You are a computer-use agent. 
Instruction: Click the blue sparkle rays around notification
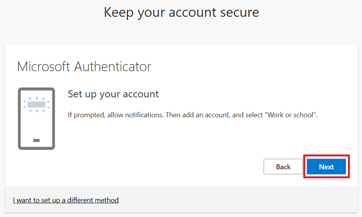[36, 104]
